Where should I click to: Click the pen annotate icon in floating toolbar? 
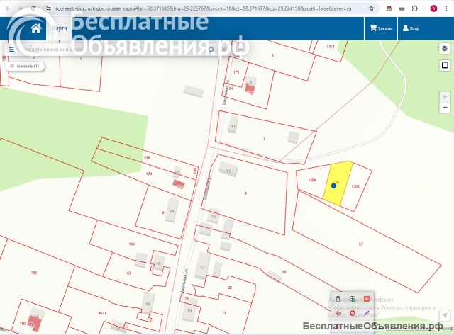[x=366, y=313]
